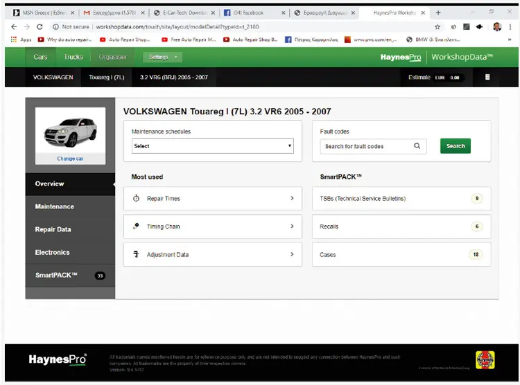Click the Cases count badge 18
This screenshot has height=385, width=520.
476,254
